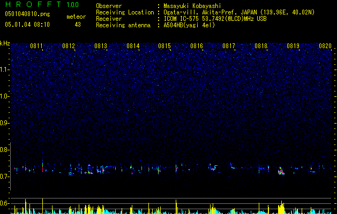Click the bright meteor echo near 0819
Viewport: 337px width, 214px height.
click(x=281, y=171)
